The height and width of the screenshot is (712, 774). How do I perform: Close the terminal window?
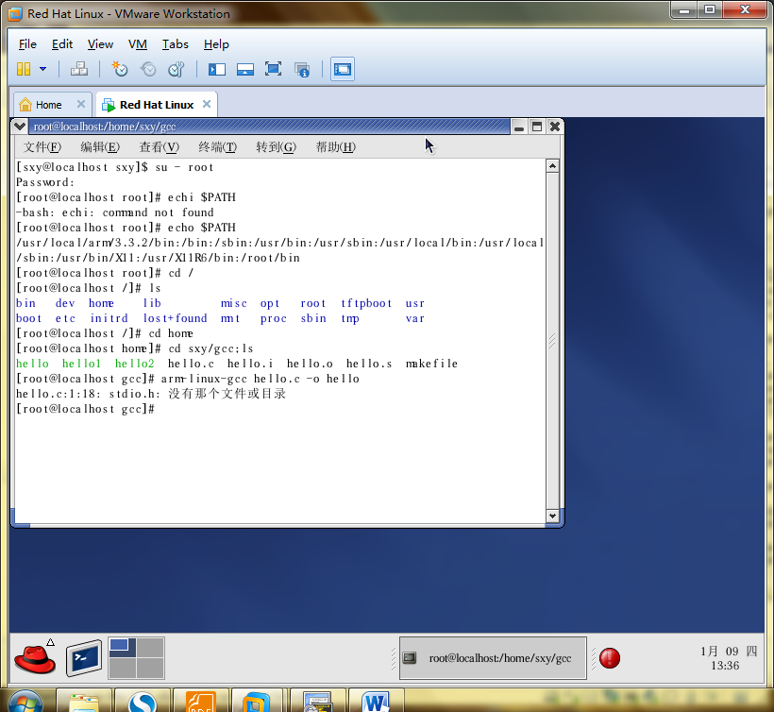point(555,127)
